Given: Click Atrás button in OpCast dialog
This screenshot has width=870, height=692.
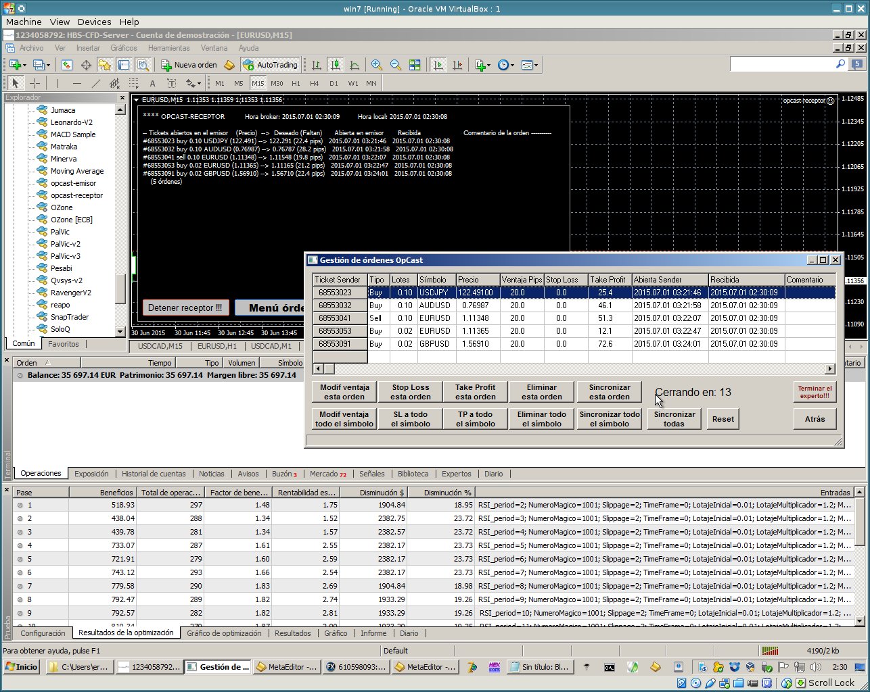Looking at the screenshot, I should (815, 419).
